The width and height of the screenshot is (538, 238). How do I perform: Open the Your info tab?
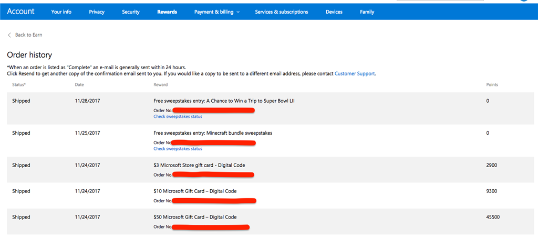pos(61,12)
